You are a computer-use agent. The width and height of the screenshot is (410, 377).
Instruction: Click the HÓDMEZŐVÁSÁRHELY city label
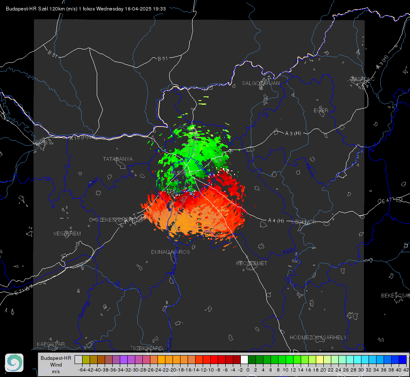pyautogui.click(x=318, y=337)
